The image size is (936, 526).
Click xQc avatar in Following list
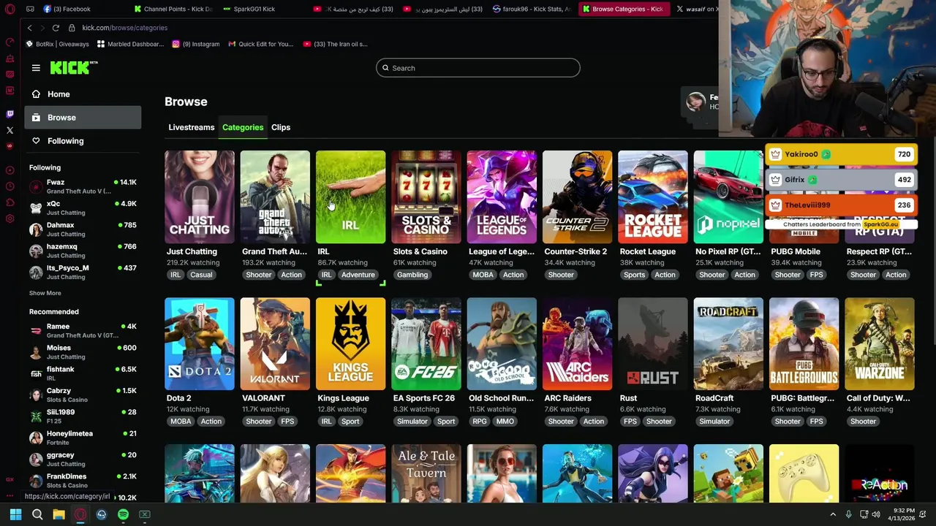coord(35,207)
